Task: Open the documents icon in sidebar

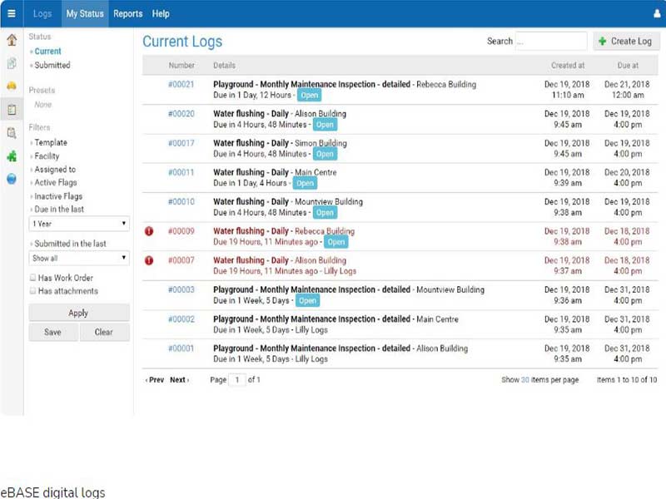Action: [12, 63]
